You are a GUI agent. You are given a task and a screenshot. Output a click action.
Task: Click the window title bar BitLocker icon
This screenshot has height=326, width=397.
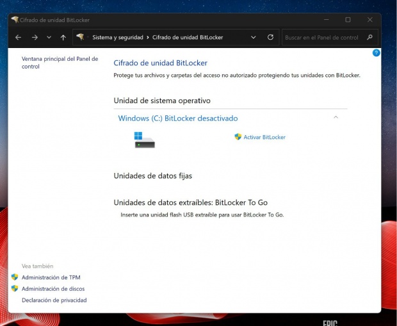(x=15, y=19)
